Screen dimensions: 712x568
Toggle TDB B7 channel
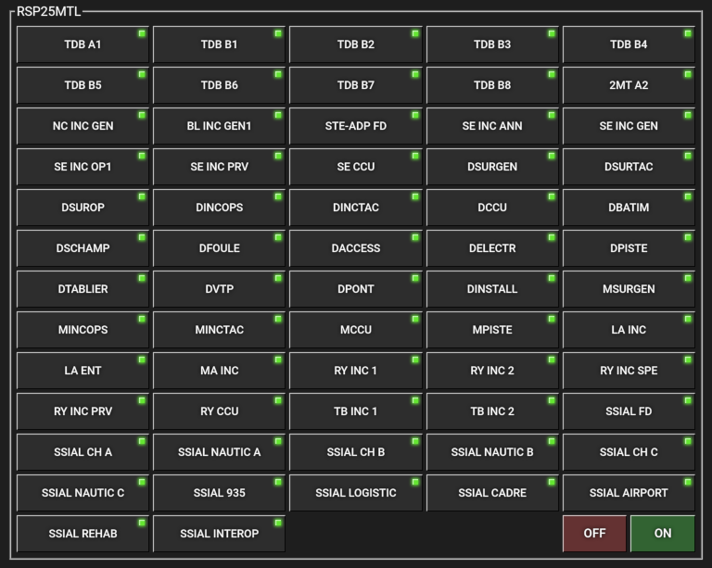pyautogui.click(x=356, y=85)
